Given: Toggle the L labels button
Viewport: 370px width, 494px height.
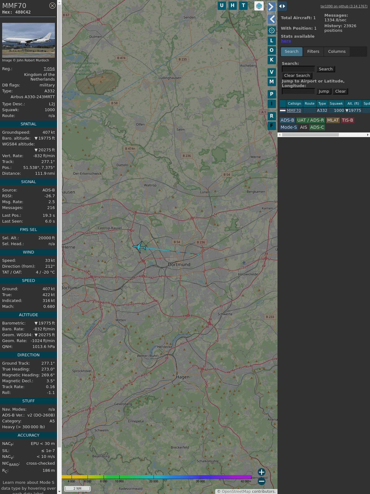Looking at the screenshot, I should (x=272, y=40).
